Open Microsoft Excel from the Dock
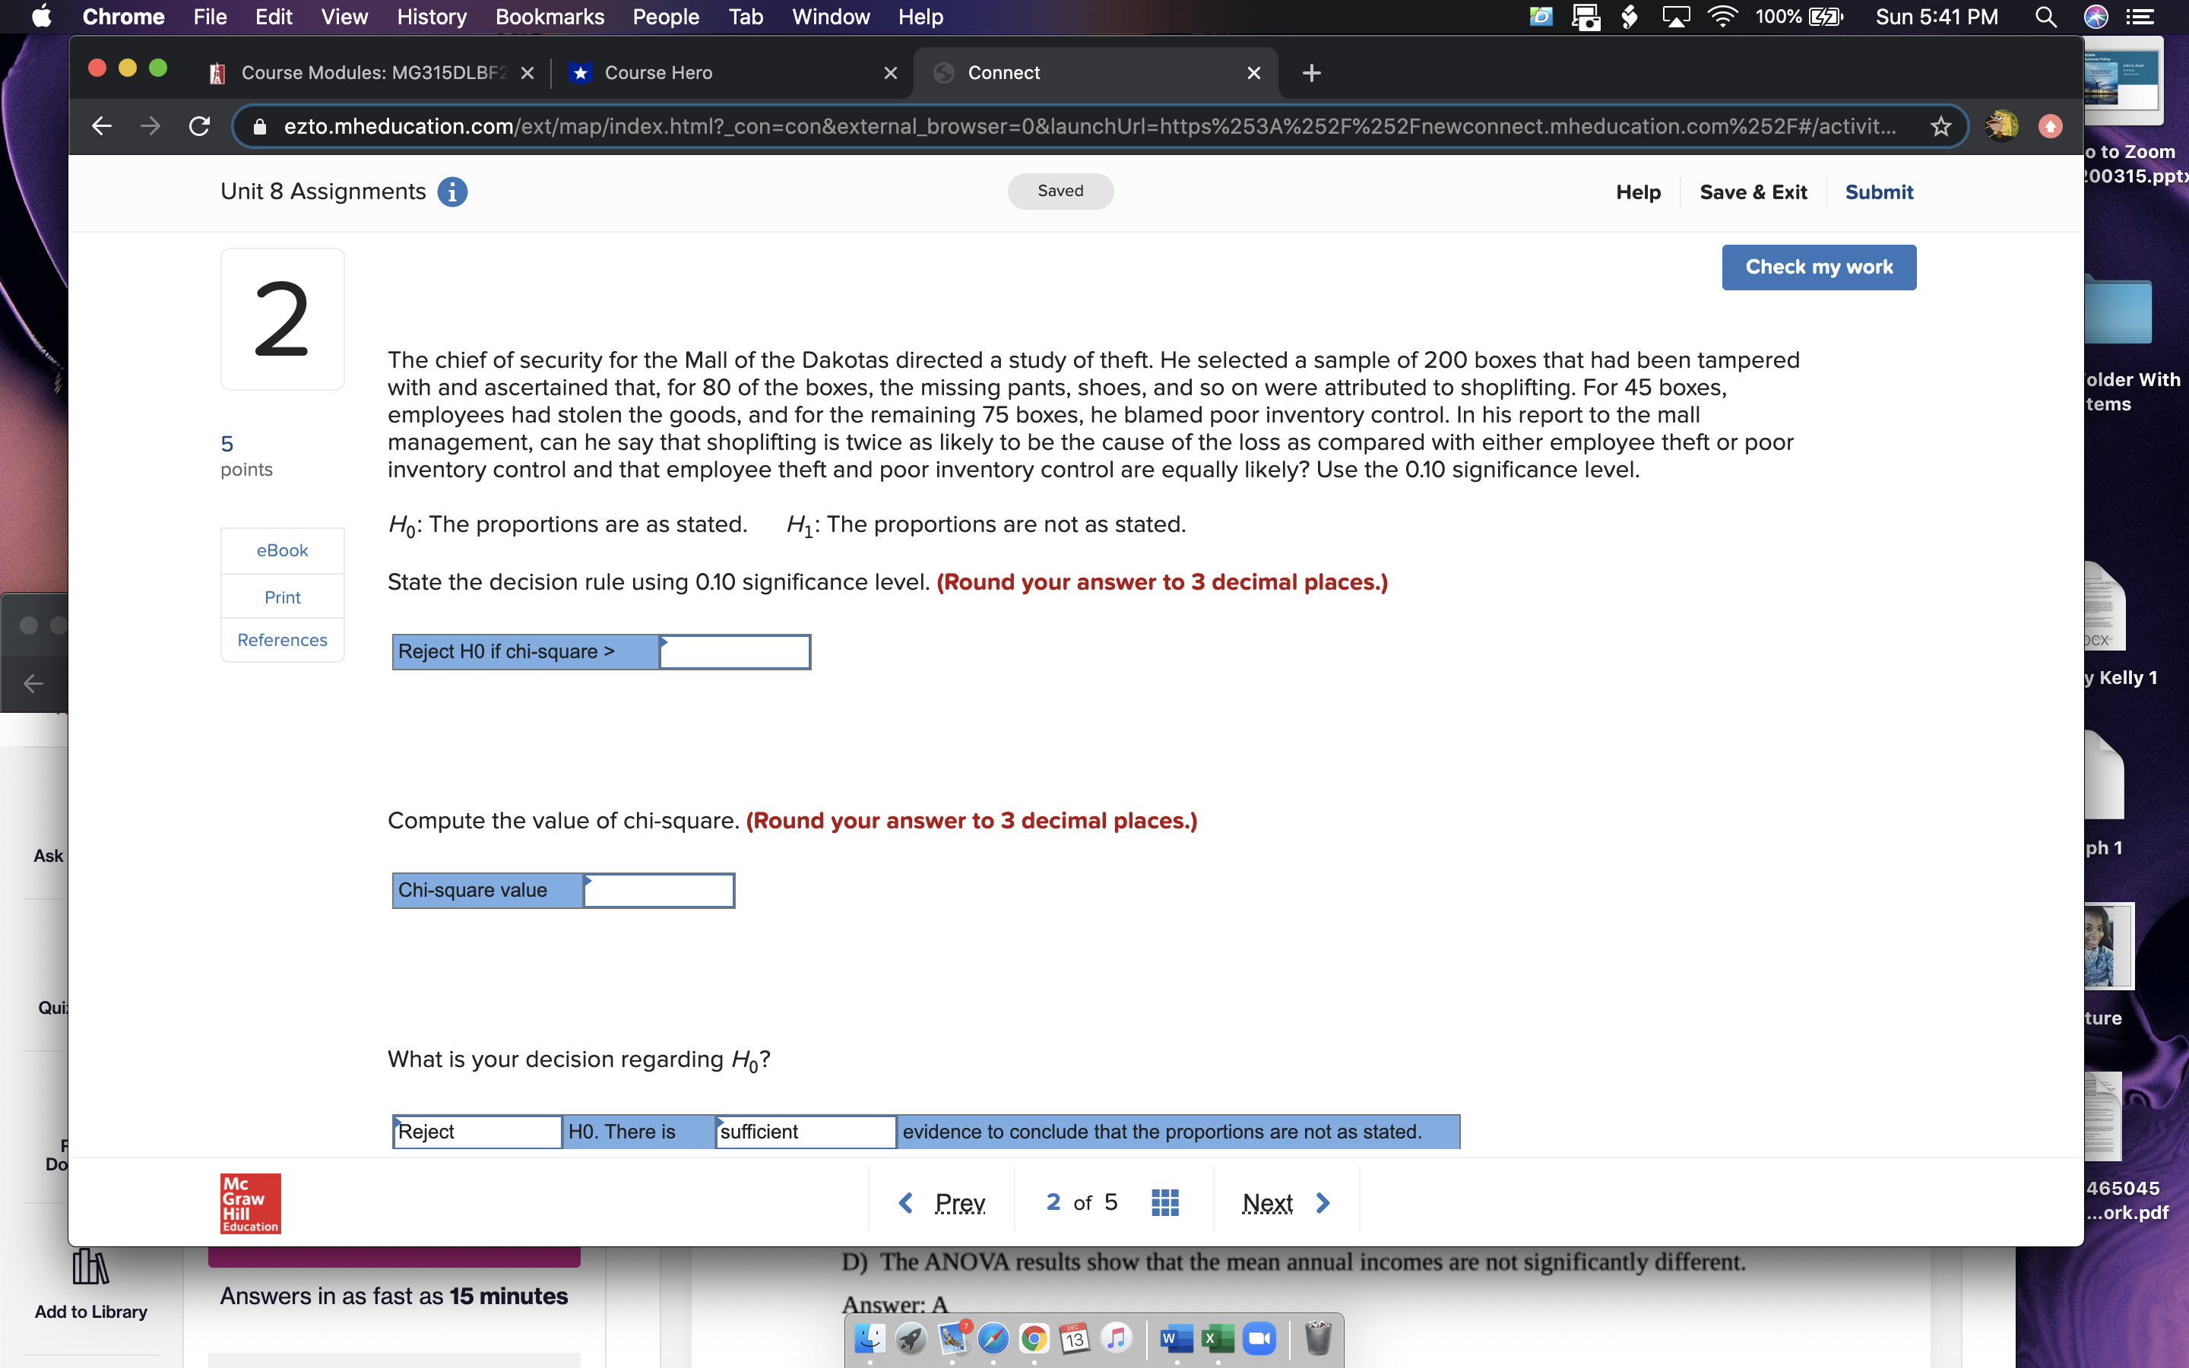Screen dimensions: 2189x1368 tap(1217, 1338)
